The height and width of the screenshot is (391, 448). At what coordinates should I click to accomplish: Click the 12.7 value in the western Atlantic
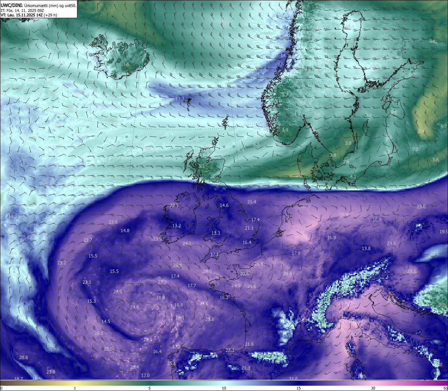pyautogui.click(x=24, y=165)
